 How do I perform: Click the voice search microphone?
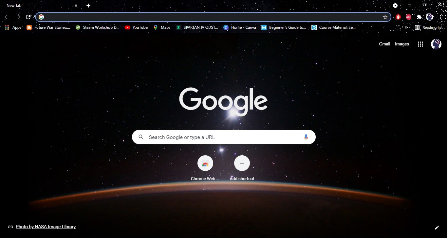click(x=306, y=137)
